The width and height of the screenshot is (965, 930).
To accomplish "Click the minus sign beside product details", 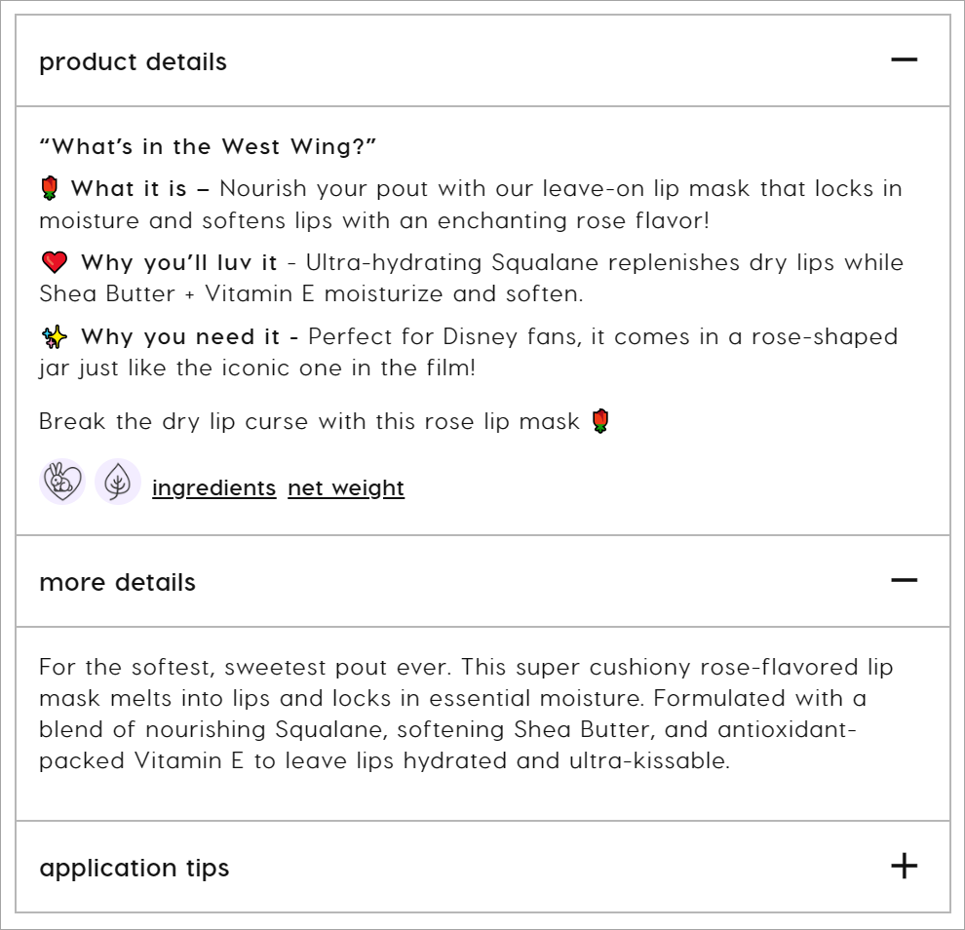I will [905, 60].
